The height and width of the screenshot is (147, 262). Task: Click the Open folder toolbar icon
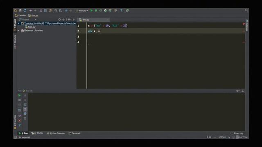click(x=16, y=11)
